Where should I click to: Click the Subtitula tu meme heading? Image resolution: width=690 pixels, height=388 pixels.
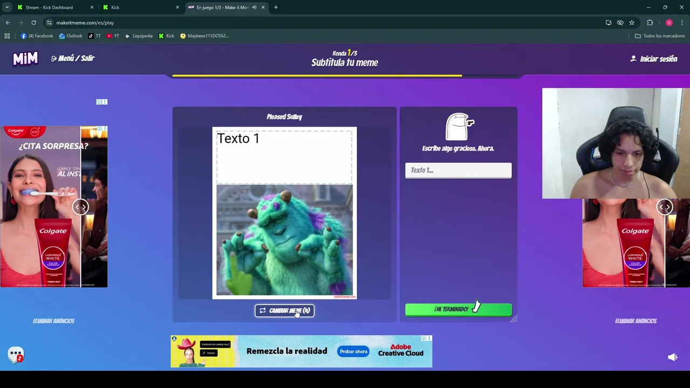click(x=344, y=63)
